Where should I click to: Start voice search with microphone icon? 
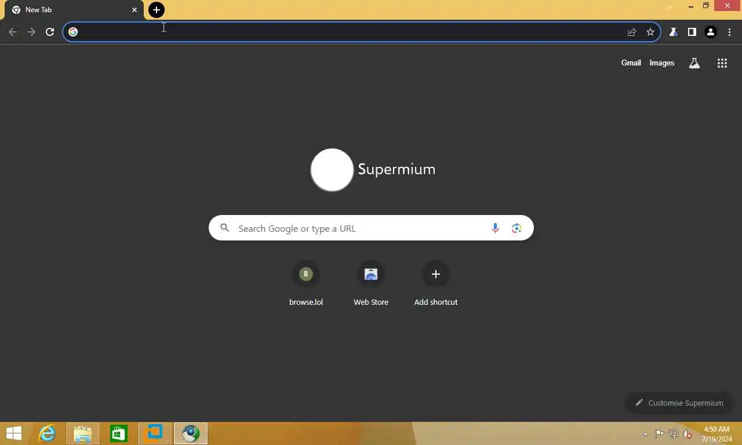[495, 228]
